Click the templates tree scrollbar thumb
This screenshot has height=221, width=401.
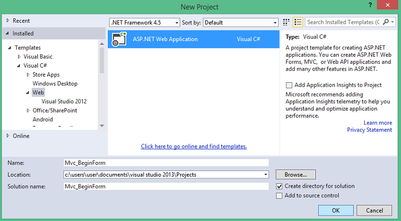coord(102,61)
